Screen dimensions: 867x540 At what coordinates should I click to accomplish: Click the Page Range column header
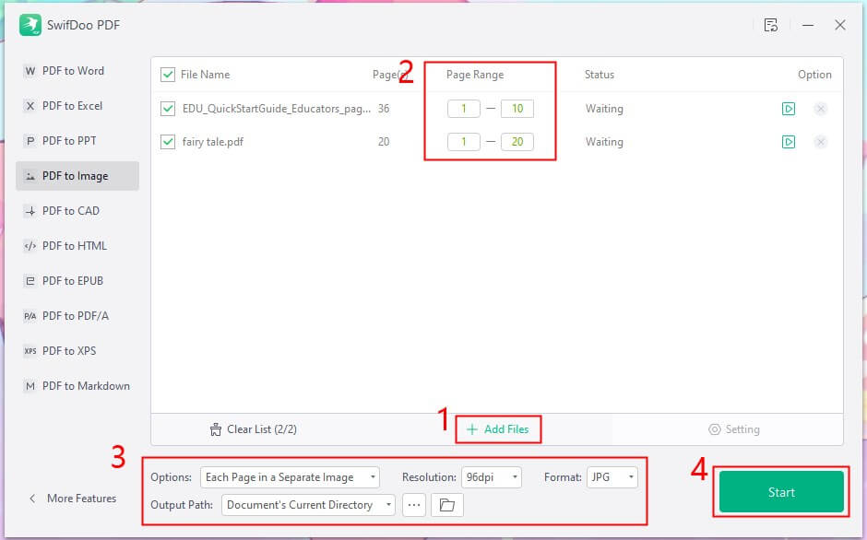click(x=475, y=75)
